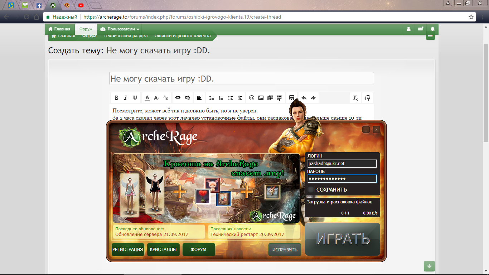Open КРИСТАЛЛЫ from the launcher

pyautogui.click(x=163, y=250)
